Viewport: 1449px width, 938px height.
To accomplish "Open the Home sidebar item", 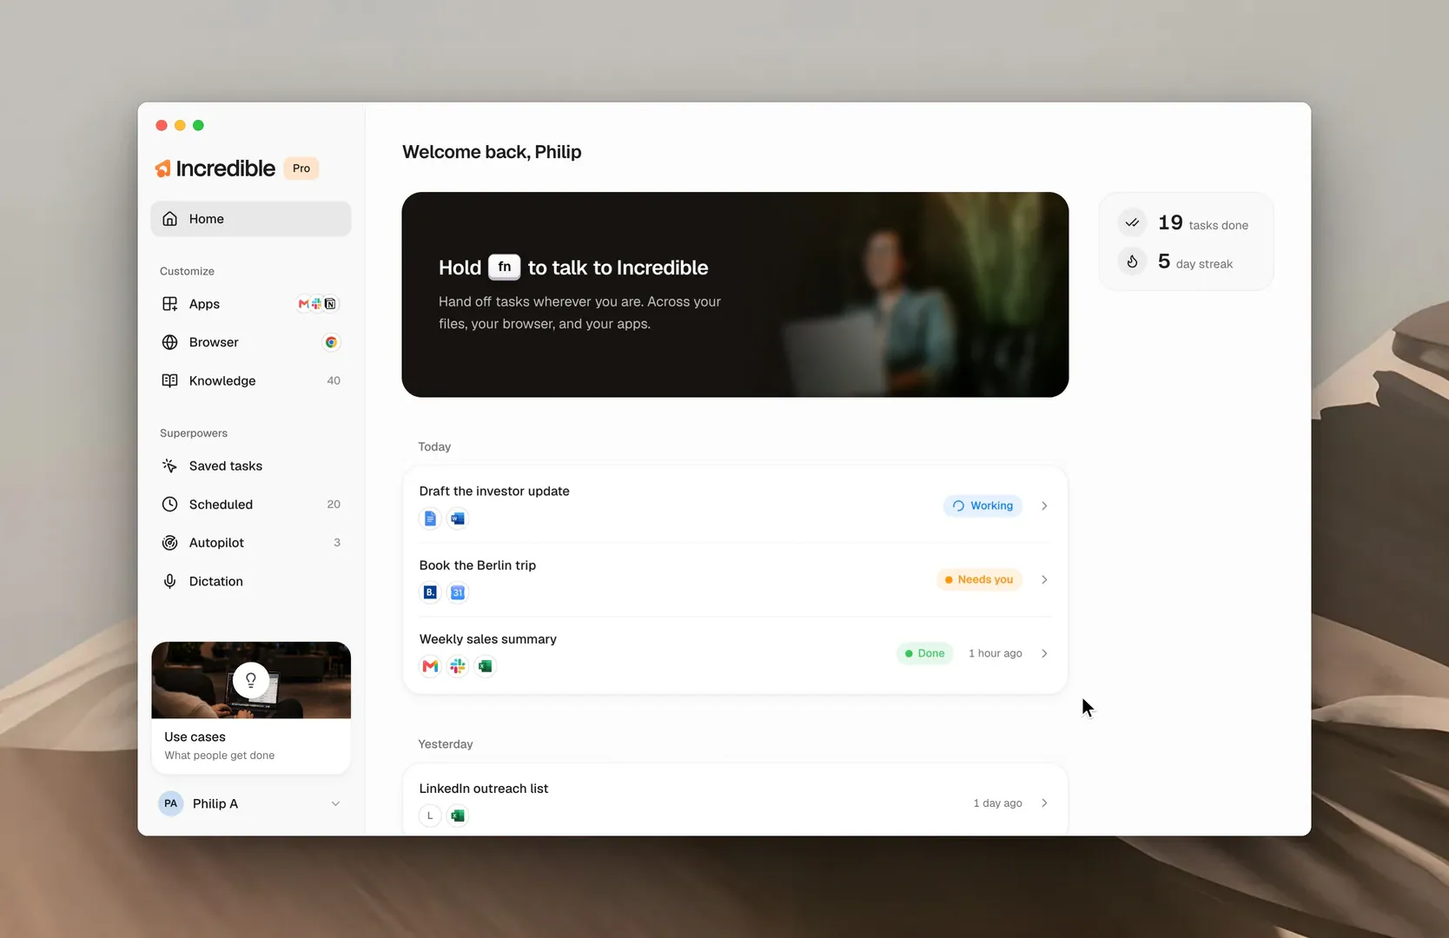I will pos(251,219).
